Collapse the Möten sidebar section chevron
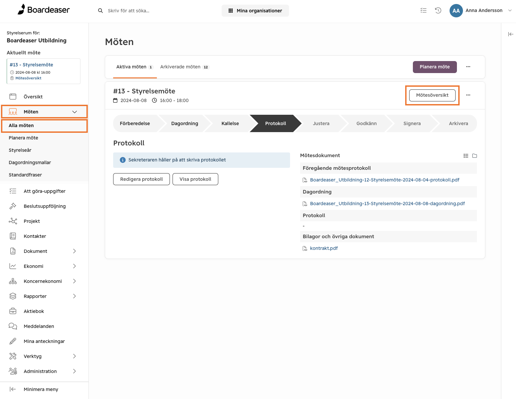 click(74, 112)
